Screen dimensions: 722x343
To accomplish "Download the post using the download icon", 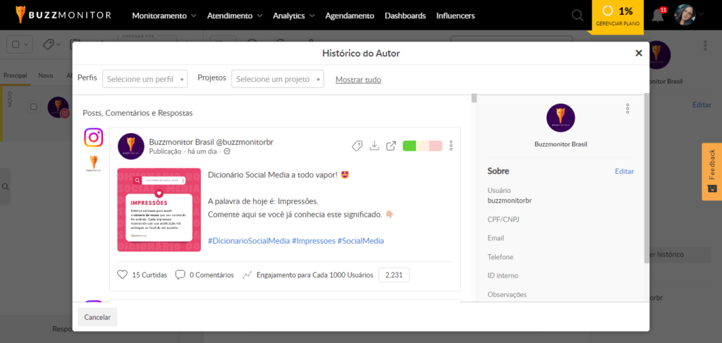I will (x=374, y=146).
